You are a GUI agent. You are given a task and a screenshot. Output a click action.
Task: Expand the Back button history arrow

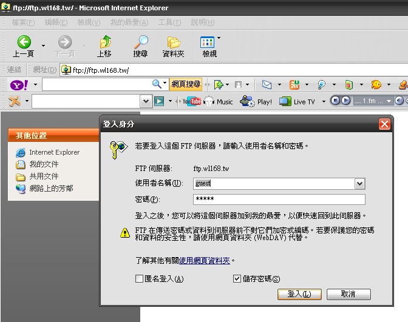point(43,45)
